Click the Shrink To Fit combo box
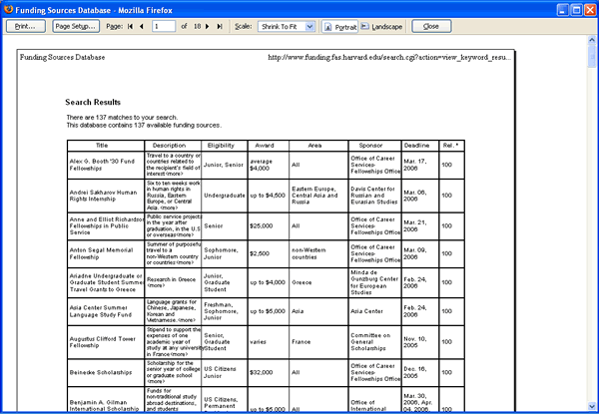Screen dimensions: 599x414 [x=287, y=26]
